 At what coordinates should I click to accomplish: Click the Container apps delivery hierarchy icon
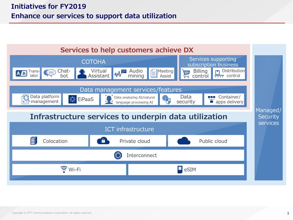[212, 99]
